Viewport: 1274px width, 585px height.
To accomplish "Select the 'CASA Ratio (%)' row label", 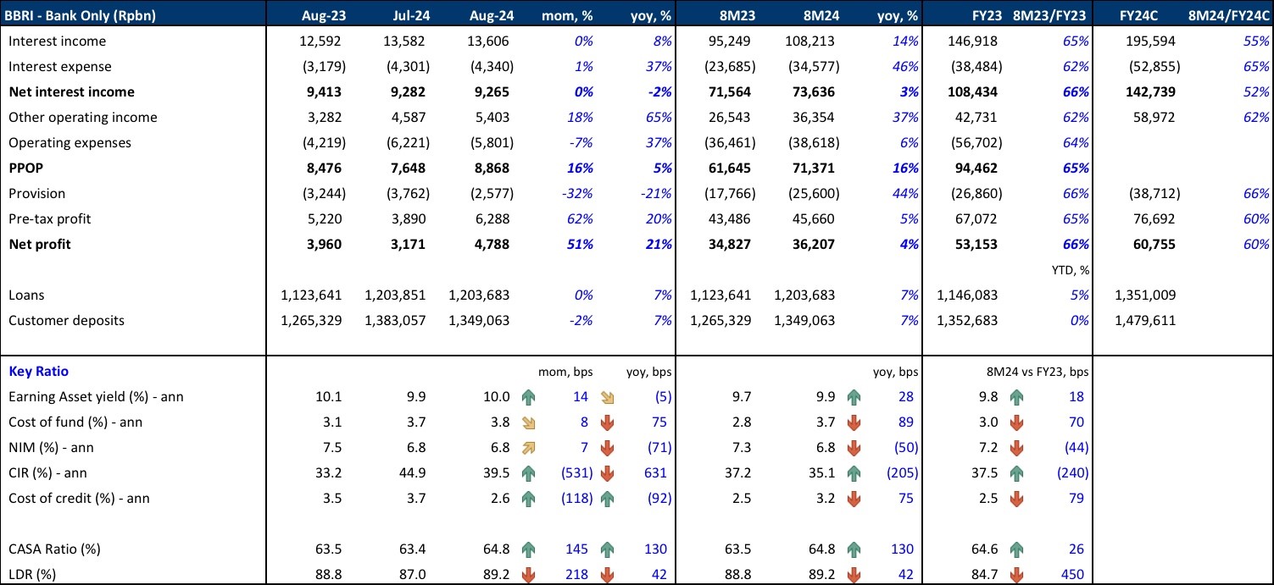I will click(x=55, y=549).
